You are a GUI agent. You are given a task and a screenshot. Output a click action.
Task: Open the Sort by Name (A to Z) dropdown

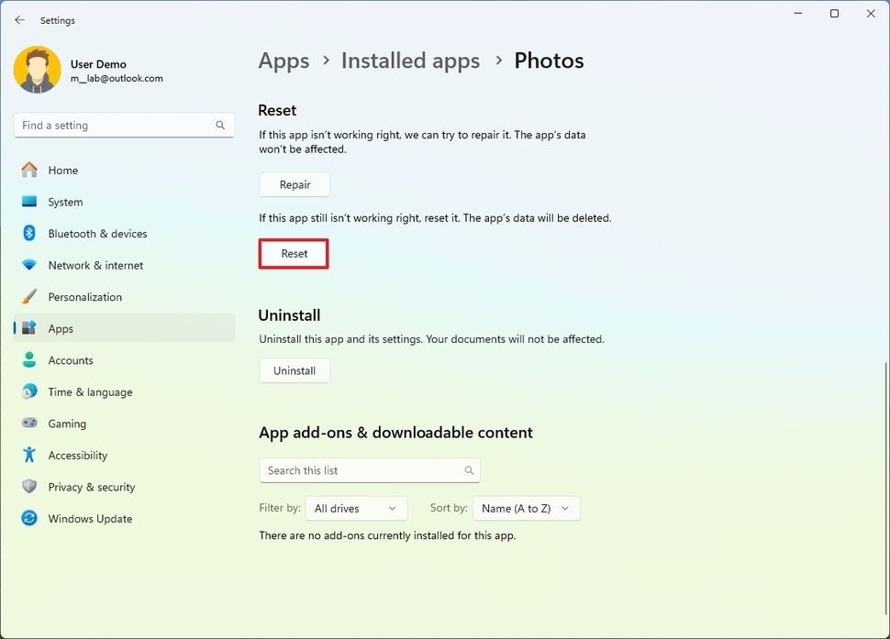526,509
